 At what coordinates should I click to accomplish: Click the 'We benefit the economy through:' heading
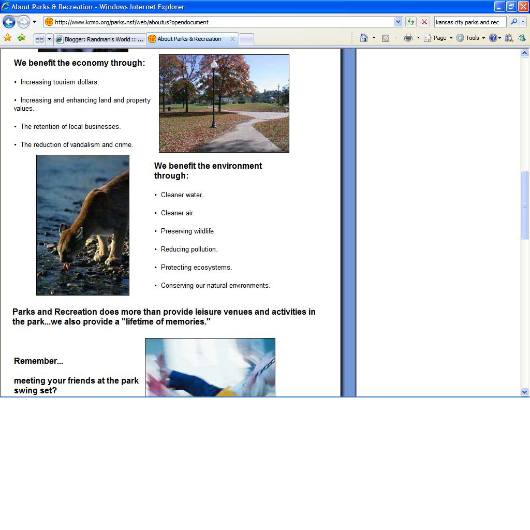coord(79,63)
